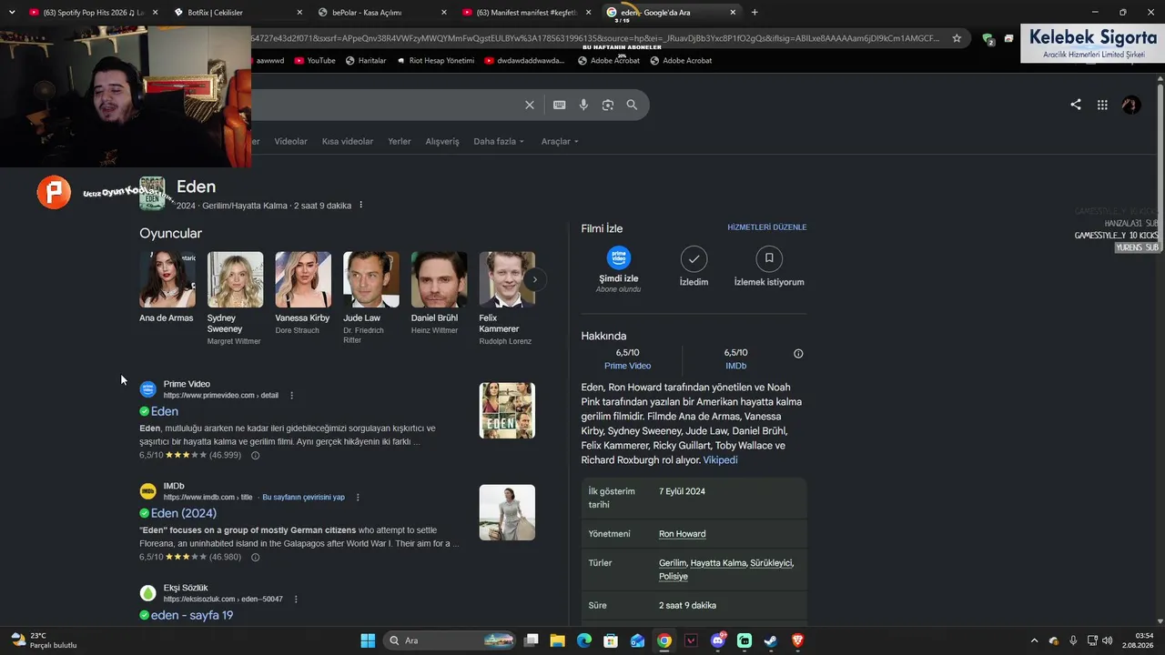This screenshot has width=1165, height=655.
Task: Open more options for Ekşi Sözlük result
Action: [296, 600]
